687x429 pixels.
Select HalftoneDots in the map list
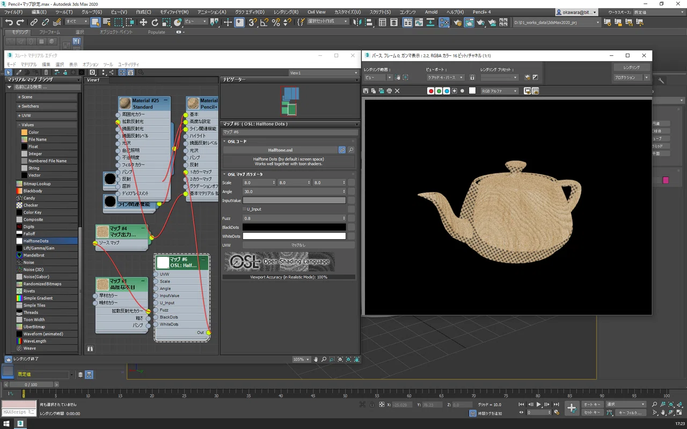(x=47, y=241)
